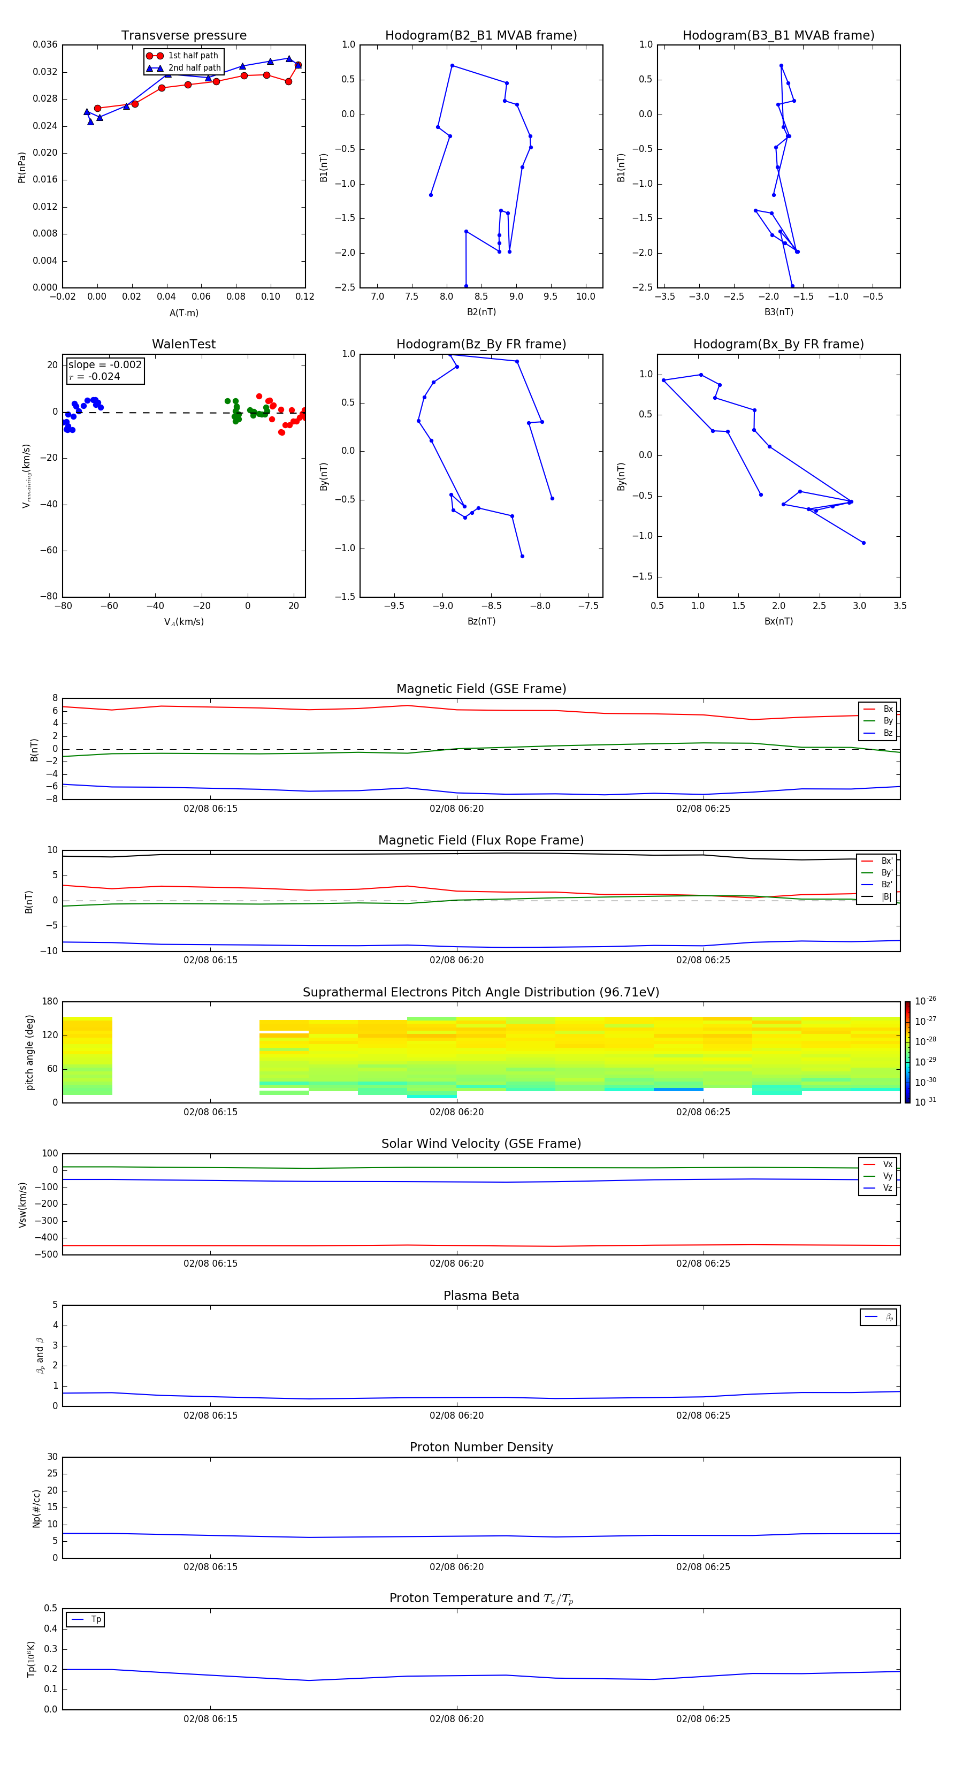Click the 'Bx' legend entry in GSE plot
Viewport: 963px width, 1766px height.
878,709
